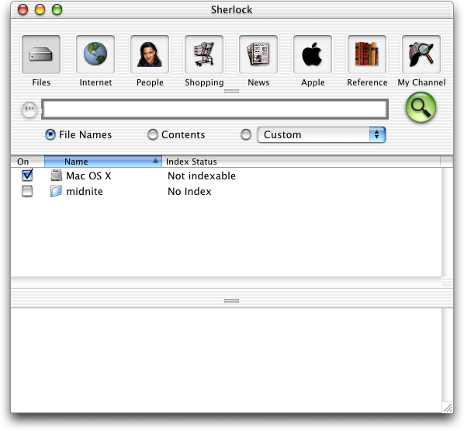Close the Sherlock window with red button

coord(23,9)
